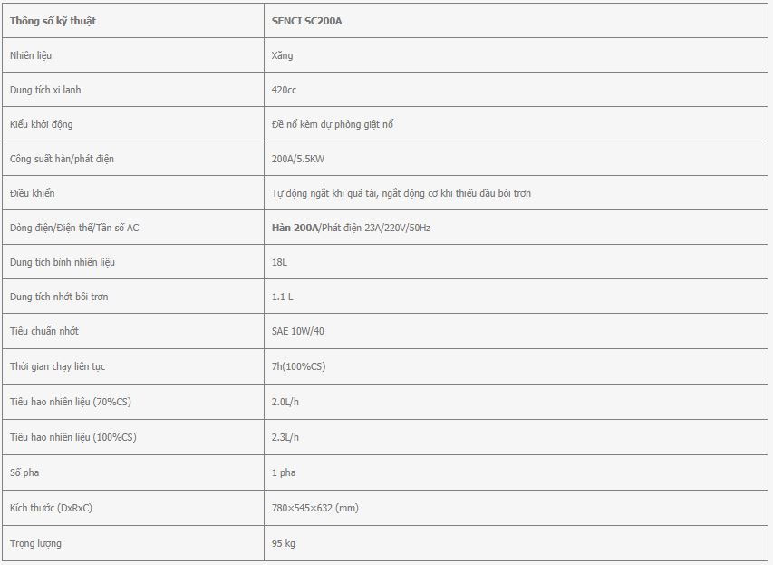The width and height of the screenshot is (773, 565).
Task: Select the 'Thông số kỹ thuật' header text
Action: pyautogui.click(x=53, y=21)
